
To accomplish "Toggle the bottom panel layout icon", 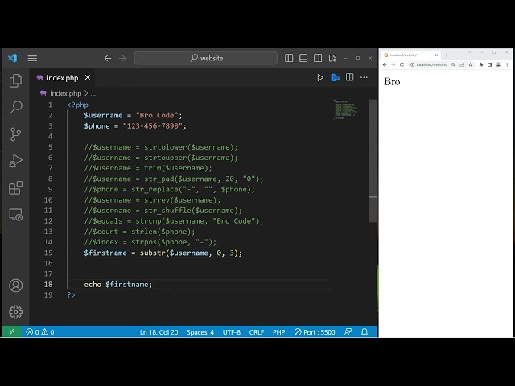I will point(303,58).
